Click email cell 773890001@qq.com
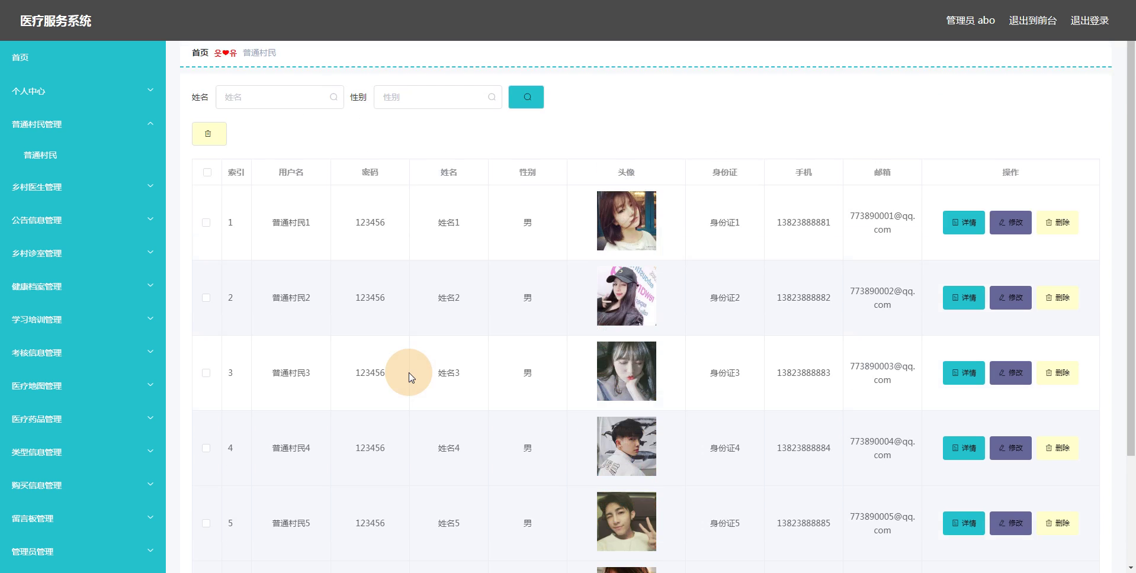This screenshot has height=573, width=1136. [x=883, y=223]
